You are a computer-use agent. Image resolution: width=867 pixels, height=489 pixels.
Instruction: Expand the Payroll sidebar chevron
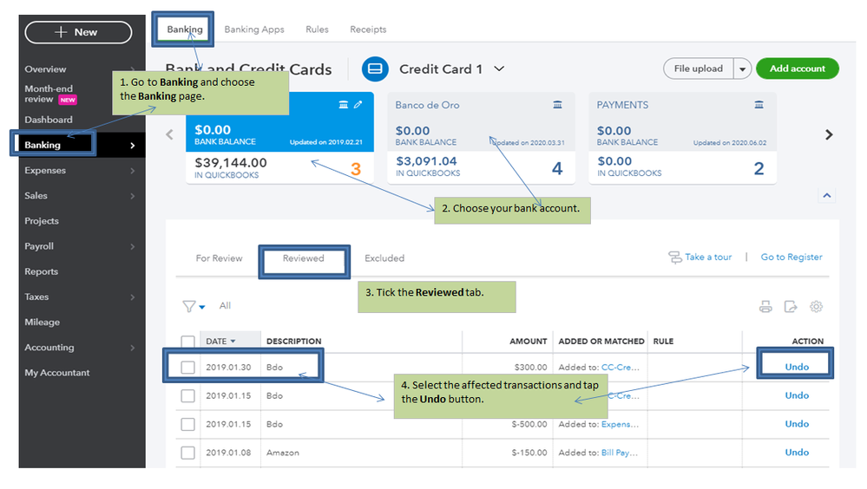coord(132,246)
